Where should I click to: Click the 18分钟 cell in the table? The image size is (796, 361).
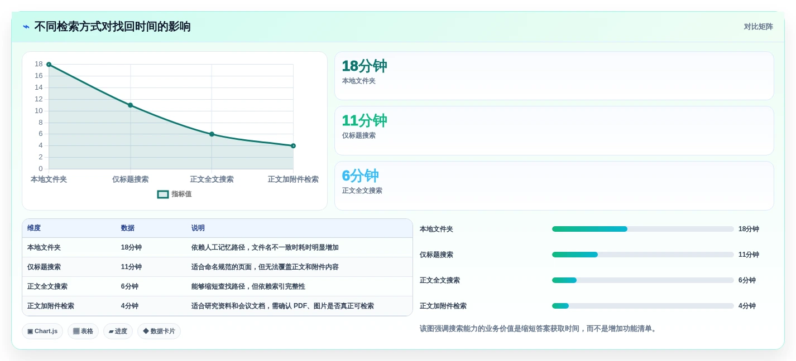click(131, 248)
